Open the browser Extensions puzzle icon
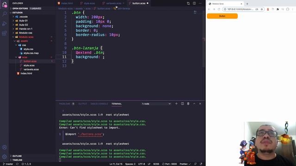 pyautogui.click(x=277, y=9)
